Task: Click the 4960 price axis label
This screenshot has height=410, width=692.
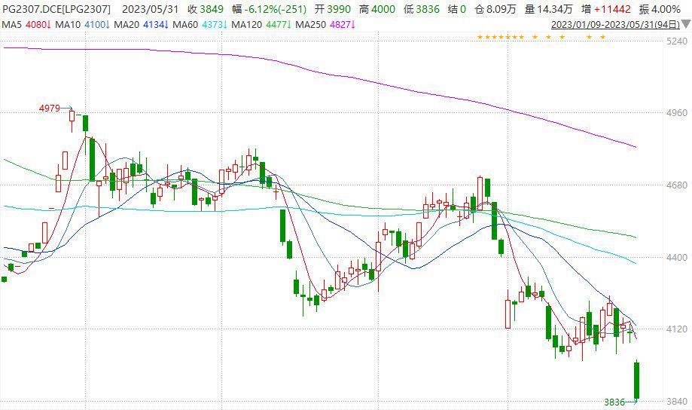Action: [677, 112]
